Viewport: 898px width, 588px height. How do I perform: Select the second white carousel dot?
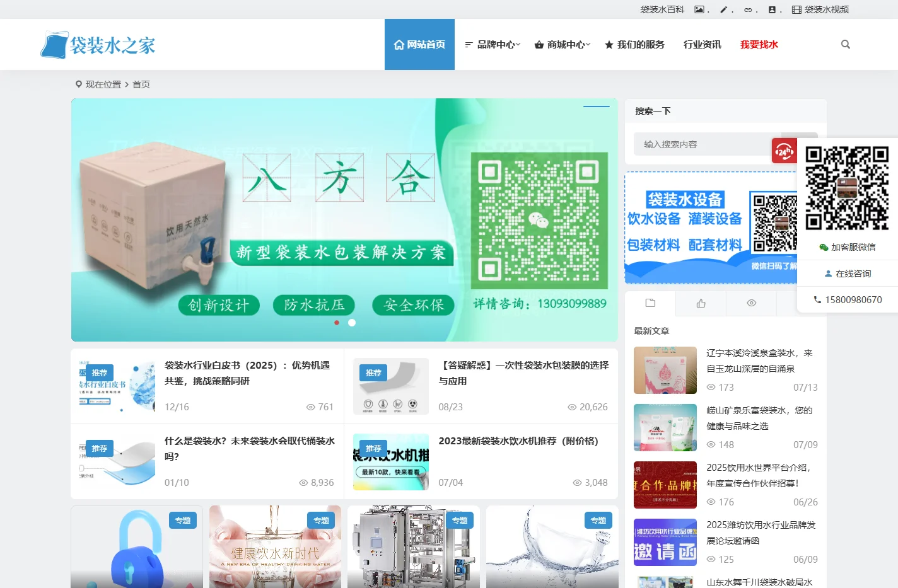coord(352,323)
